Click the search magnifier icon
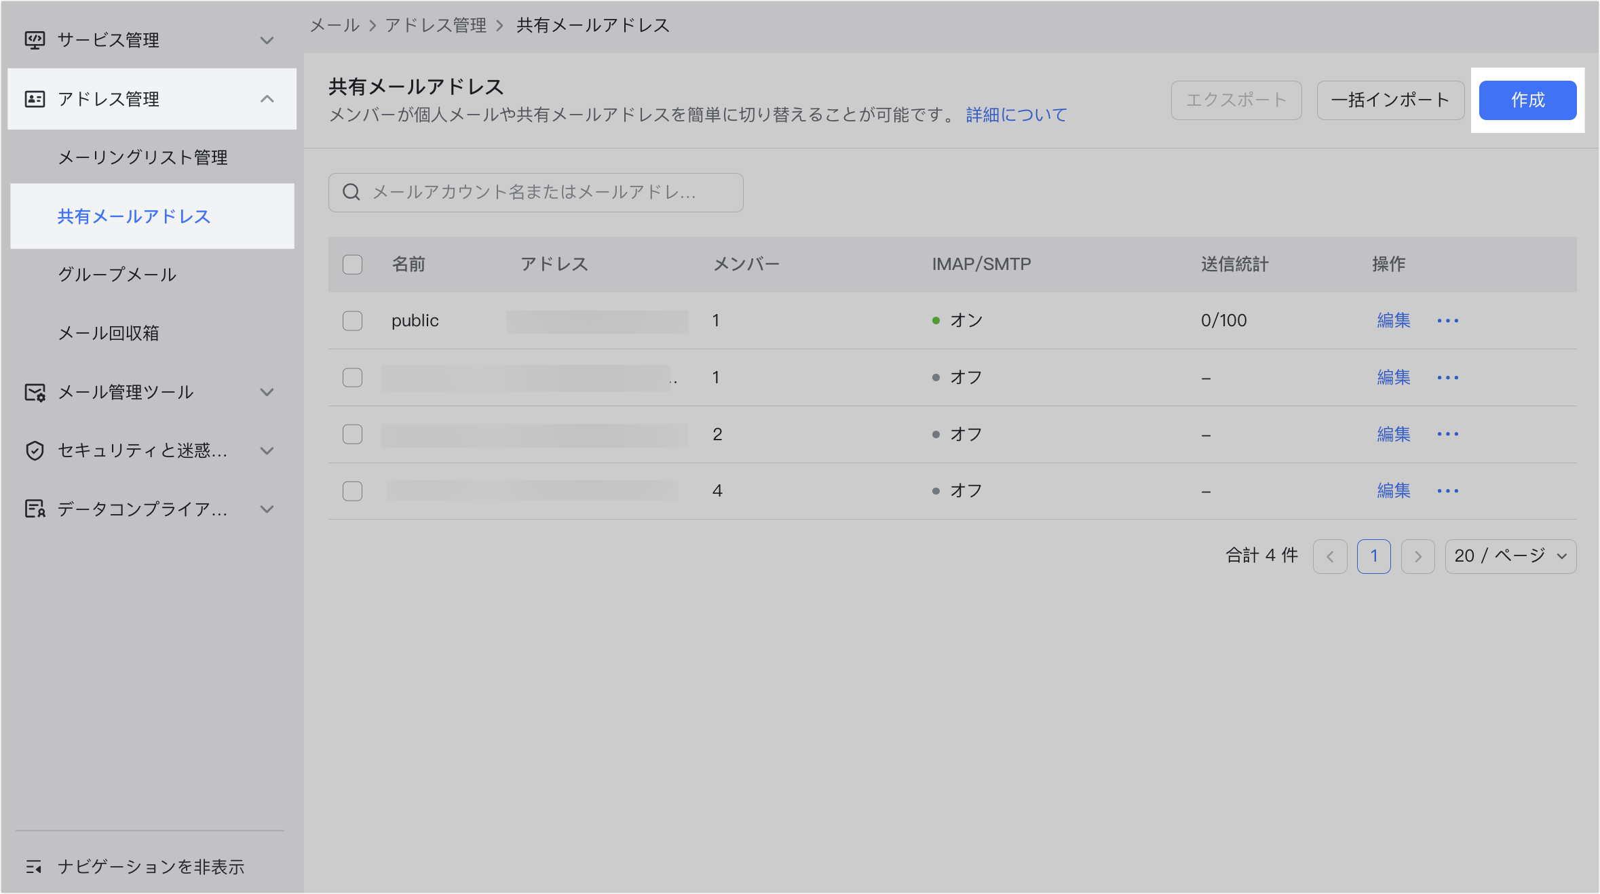 (351, 193)
